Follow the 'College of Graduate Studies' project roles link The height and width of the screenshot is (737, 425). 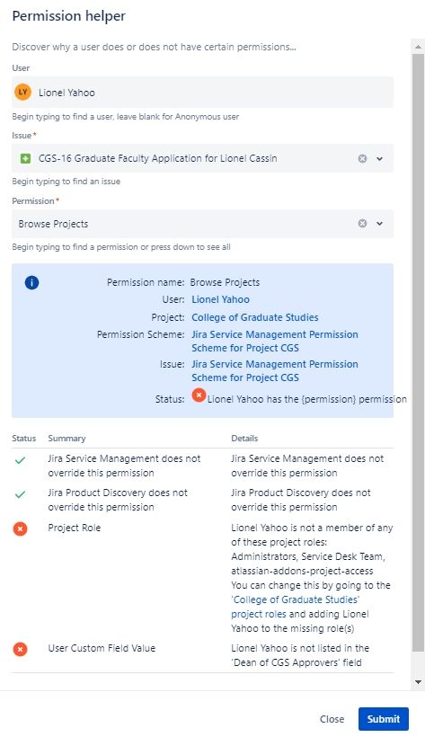tap(295, 607)
